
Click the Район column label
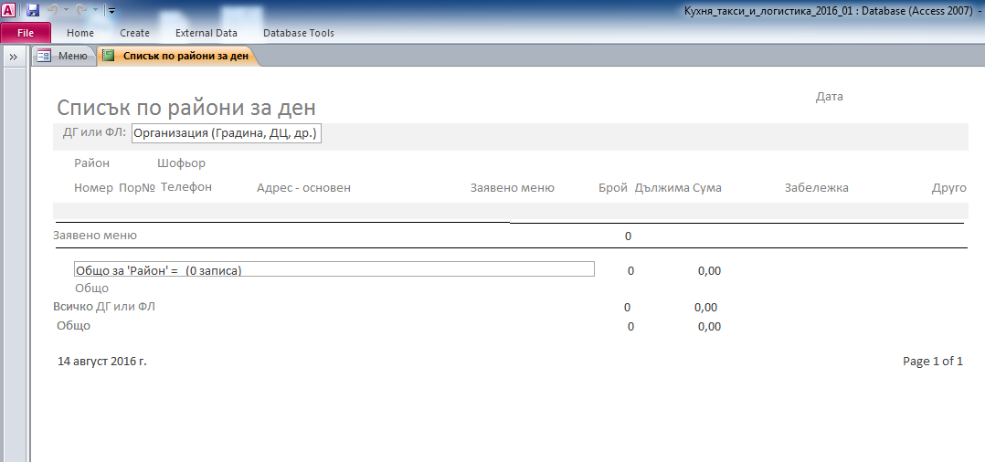coord(91,163)
